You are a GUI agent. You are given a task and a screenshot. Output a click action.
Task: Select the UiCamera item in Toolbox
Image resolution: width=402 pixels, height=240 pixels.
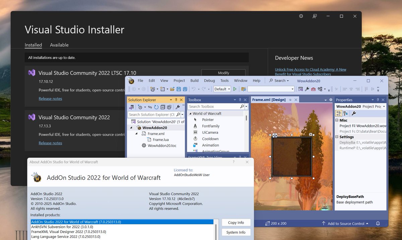pos(210,132)
